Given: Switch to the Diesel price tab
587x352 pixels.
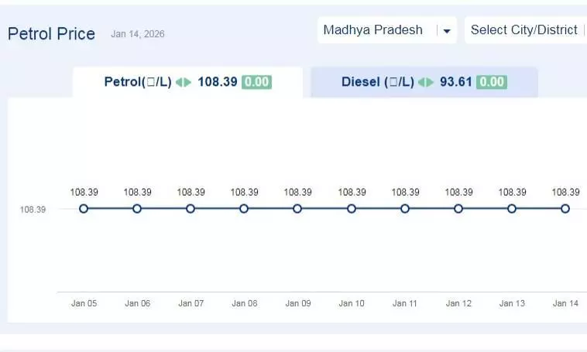Looking at the screenshot, I should pyautogui.click(x=424, y=82).
